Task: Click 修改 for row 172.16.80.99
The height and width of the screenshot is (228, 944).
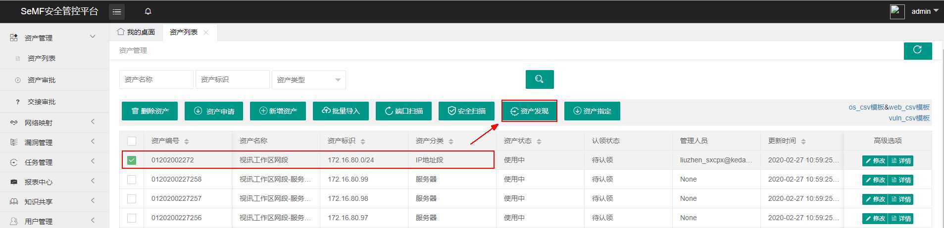Action: pos(875,180)
